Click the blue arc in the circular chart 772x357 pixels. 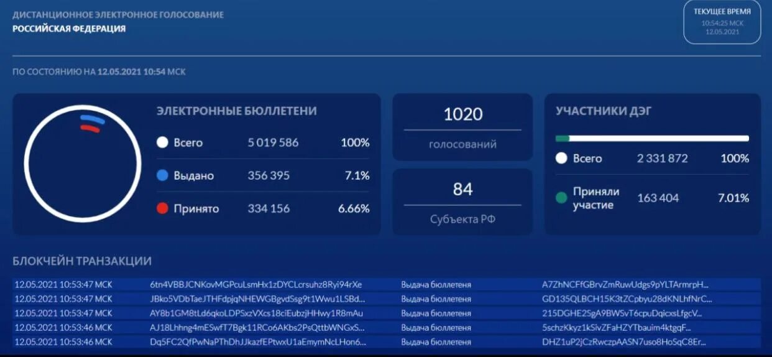(x=92, y=119)
